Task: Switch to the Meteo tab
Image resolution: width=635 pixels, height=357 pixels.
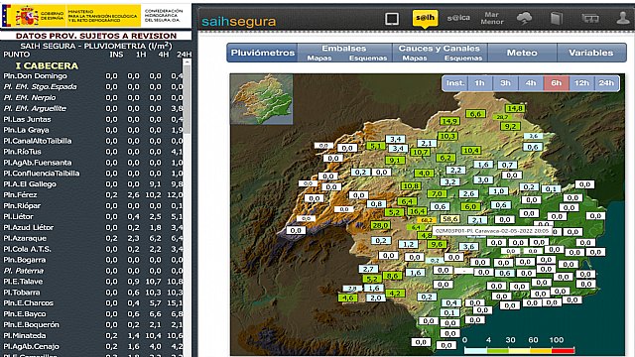Action: pos(522,53)
